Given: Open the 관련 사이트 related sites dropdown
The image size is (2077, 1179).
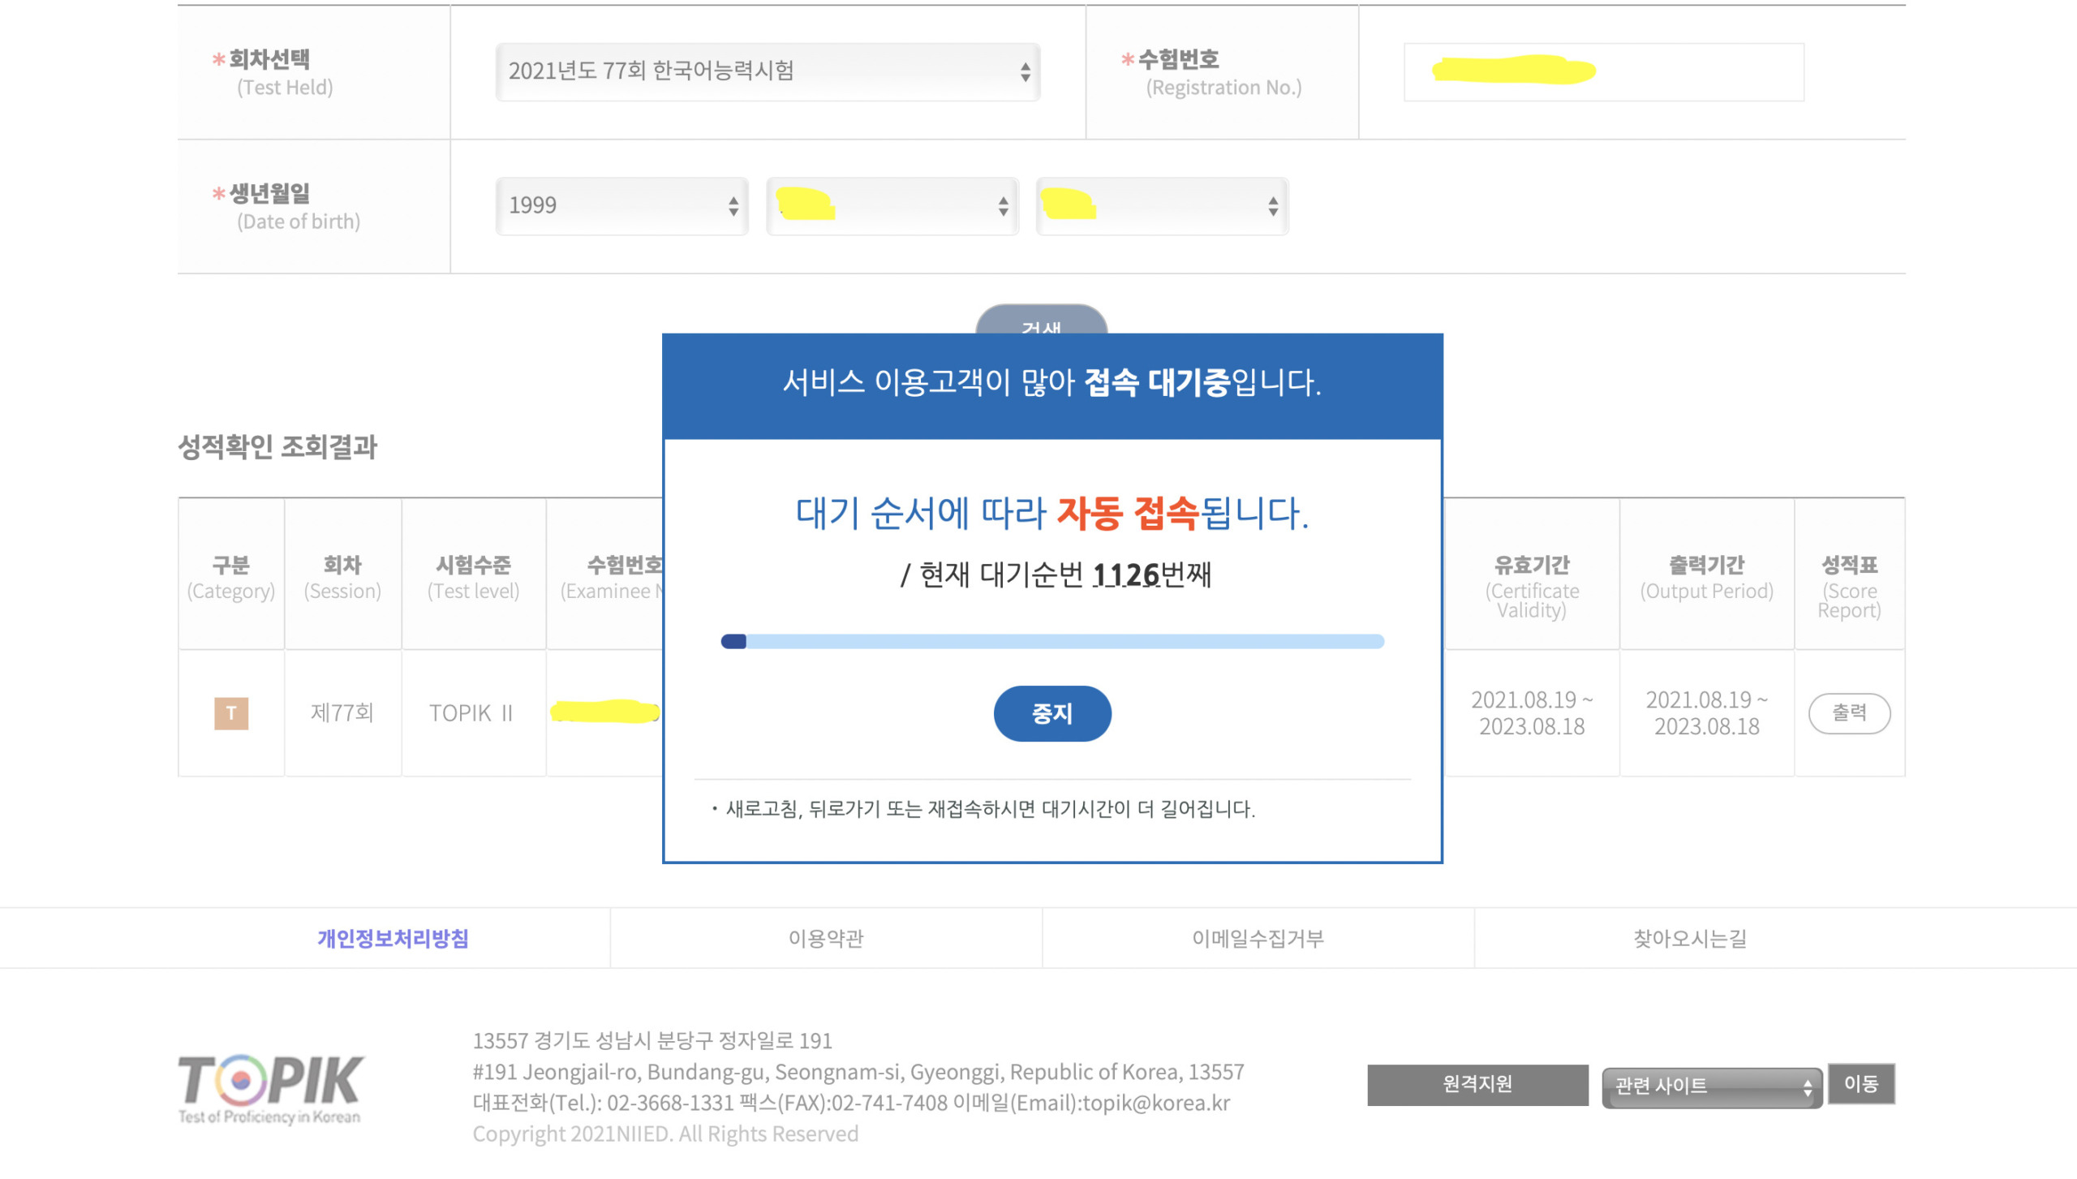Looking at the screenshot, I should pos(1712,1087).
